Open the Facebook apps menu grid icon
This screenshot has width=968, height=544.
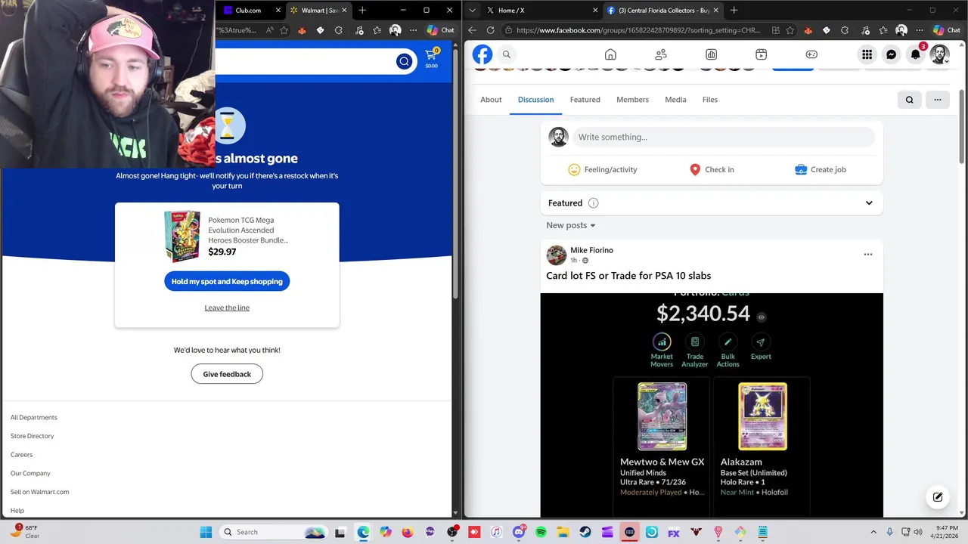(x=867, y=54)
